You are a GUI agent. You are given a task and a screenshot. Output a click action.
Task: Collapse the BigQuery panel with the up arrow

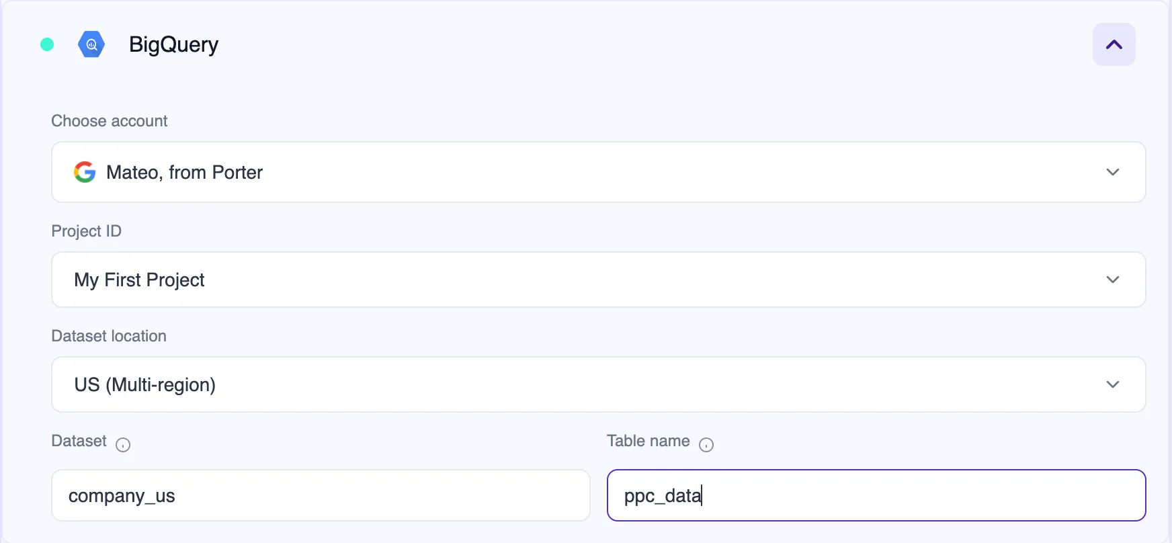tap(1114, 44)
